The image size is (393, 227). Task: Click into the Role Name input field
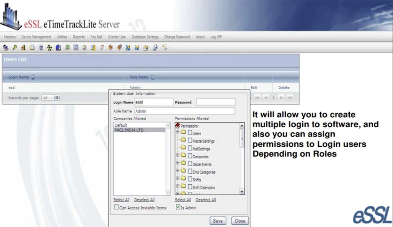pyautogui.click(x=185, y=111)
